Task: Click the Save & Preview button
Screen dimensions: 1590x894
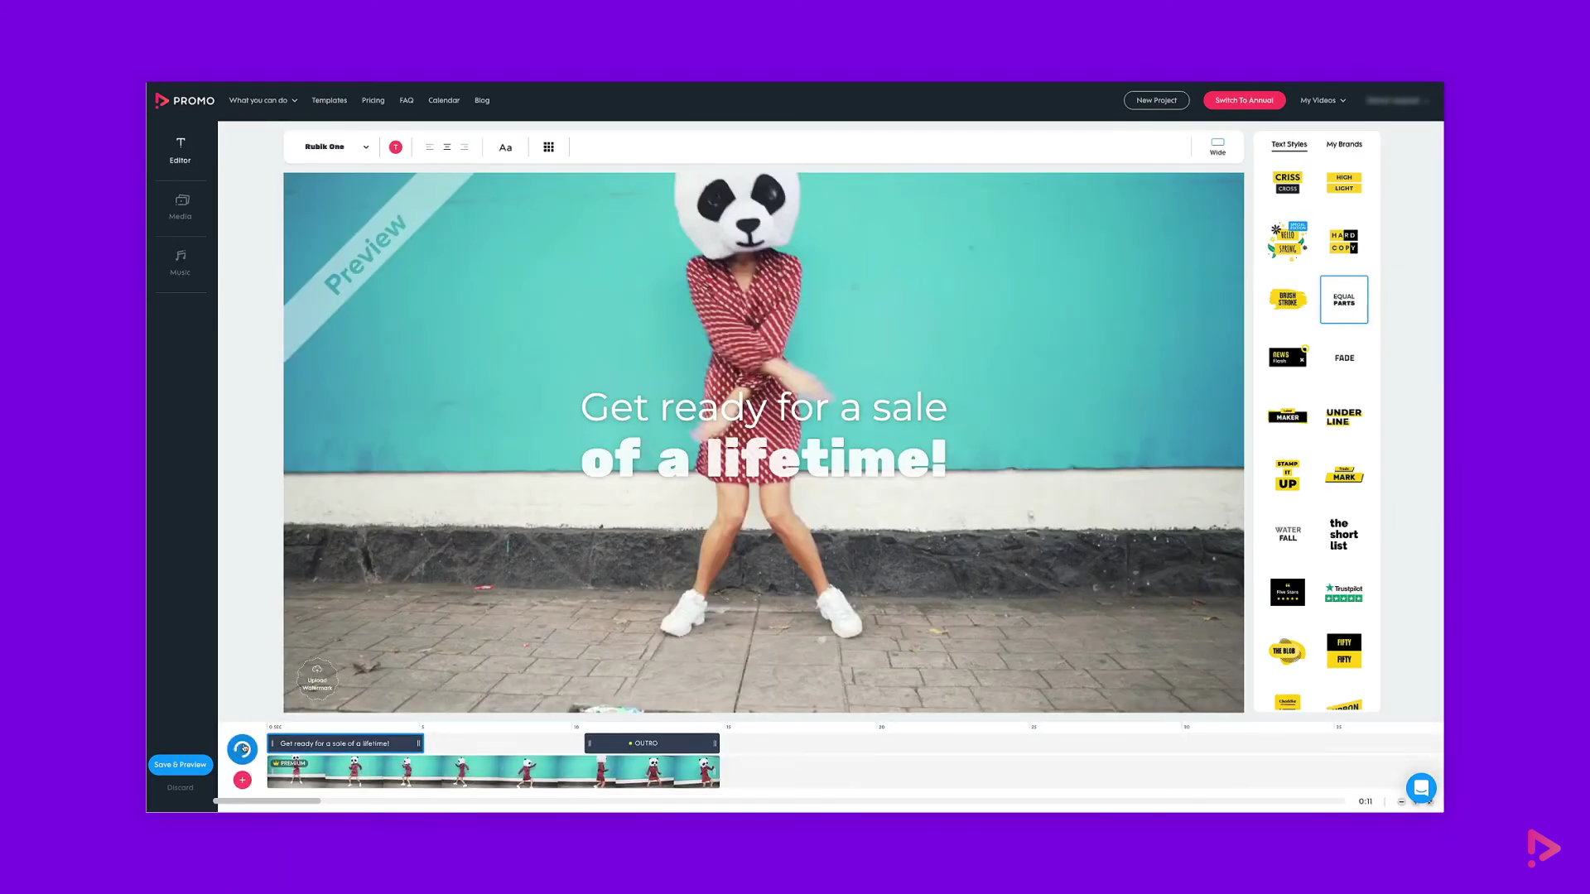Action: 180,764
